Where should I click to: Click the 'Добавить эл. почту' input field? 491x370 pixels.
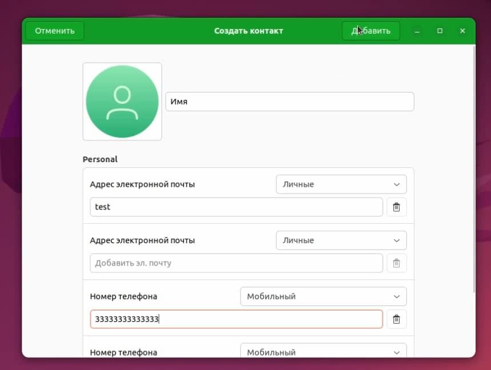[x=237, y=263]
